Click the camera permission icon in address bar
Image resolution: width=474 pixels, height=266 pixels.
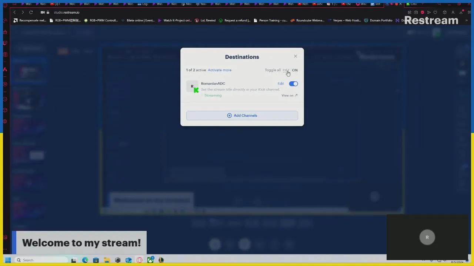coord(43,13)
